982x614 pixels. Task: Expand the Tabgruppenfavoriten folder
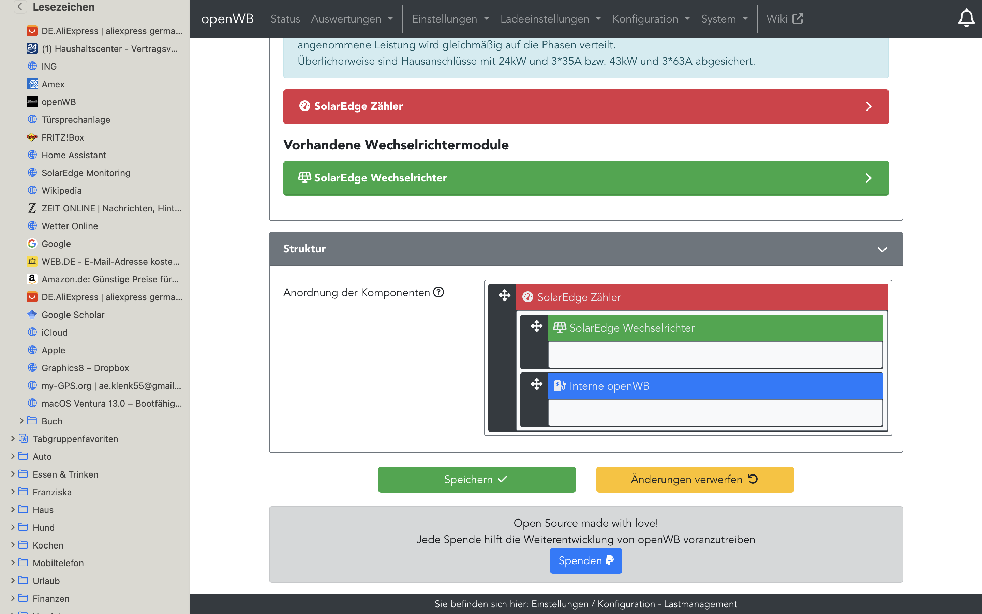point(13,439)
